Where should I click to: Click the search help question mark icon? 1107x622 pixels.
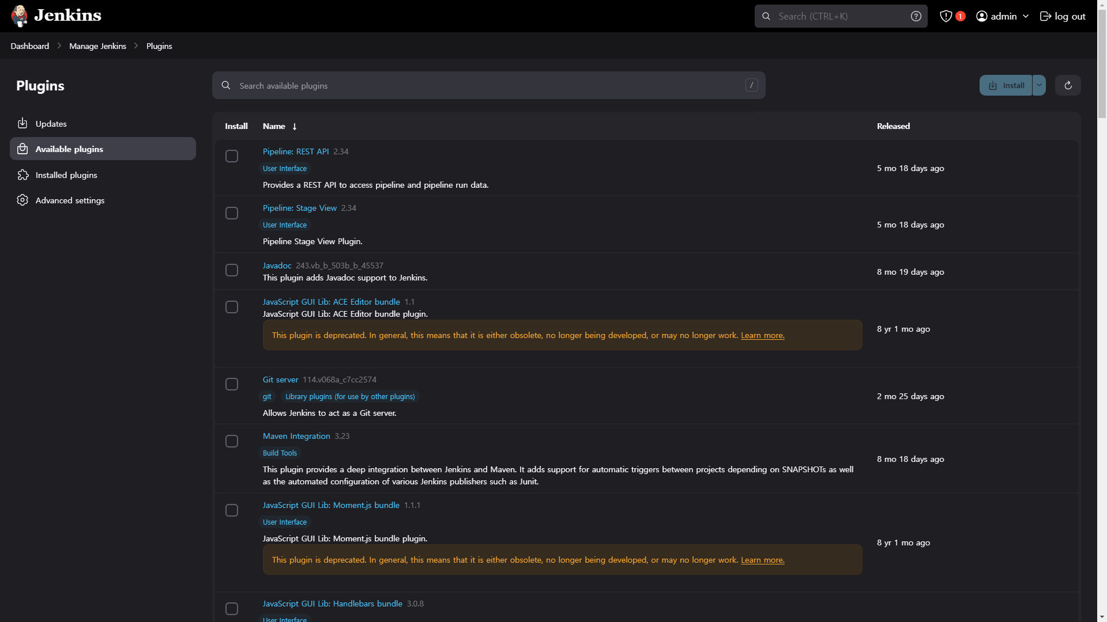916,16
